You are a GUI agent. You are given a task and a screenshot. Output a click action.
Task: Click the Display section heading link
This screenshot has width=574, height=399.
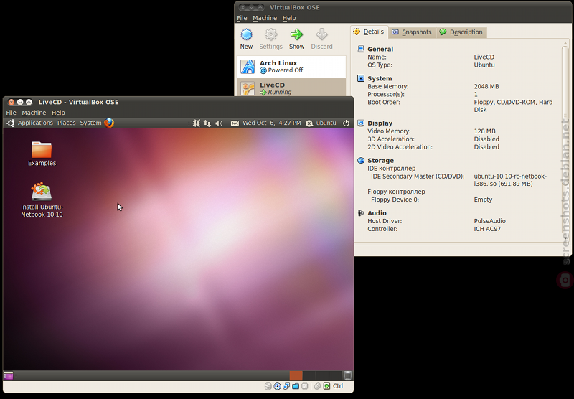click(x=380, y=123)
